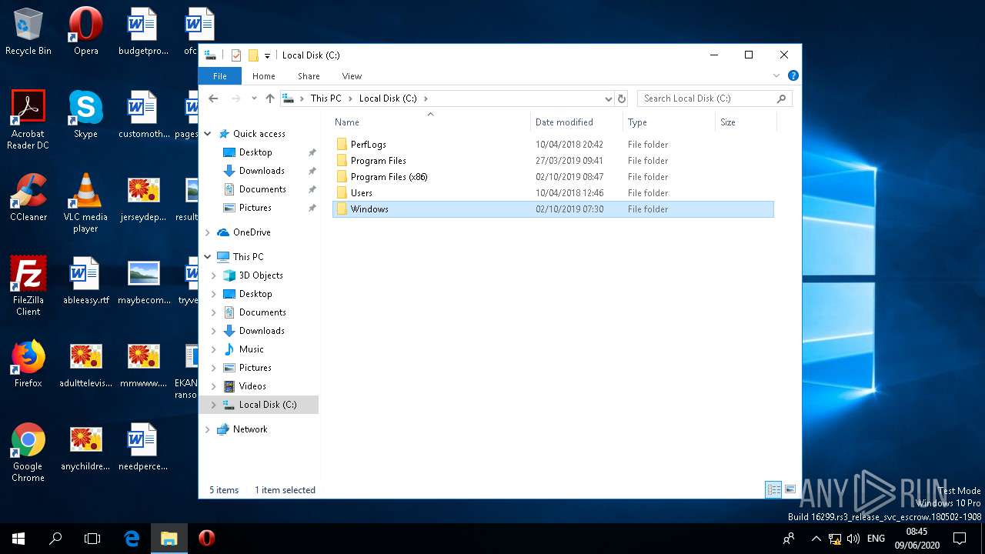This screenshot has height=554, width=985.
Task: Expand the Local Disk (C:) tree node
Action: coord(214,405)
